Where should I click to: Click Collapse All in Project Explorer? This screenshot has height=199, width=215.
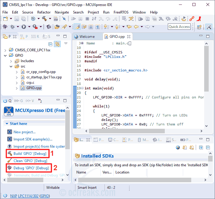[50, 44]
